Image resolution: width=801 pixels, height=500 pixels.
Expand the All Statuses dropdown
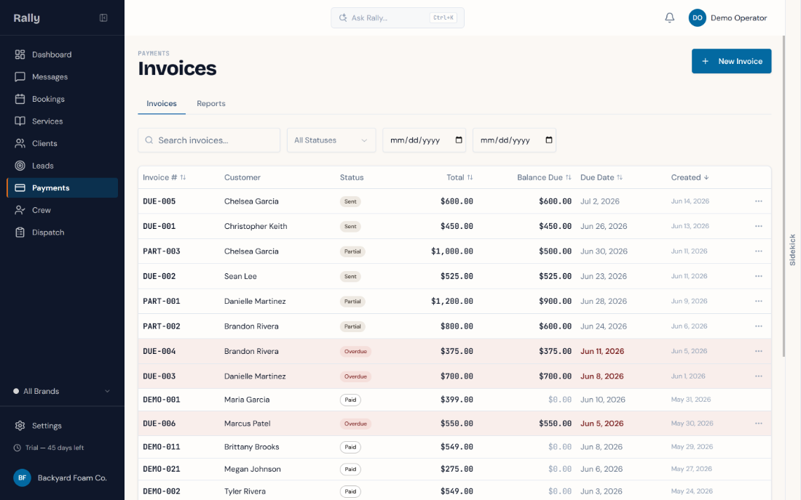tap(331, 140)
